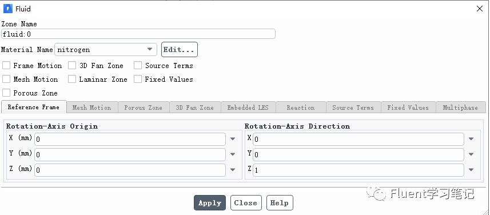Expand the direction Z dropdown arrow
The height and width of the screenshot is (215, 490).
(471, 170)
